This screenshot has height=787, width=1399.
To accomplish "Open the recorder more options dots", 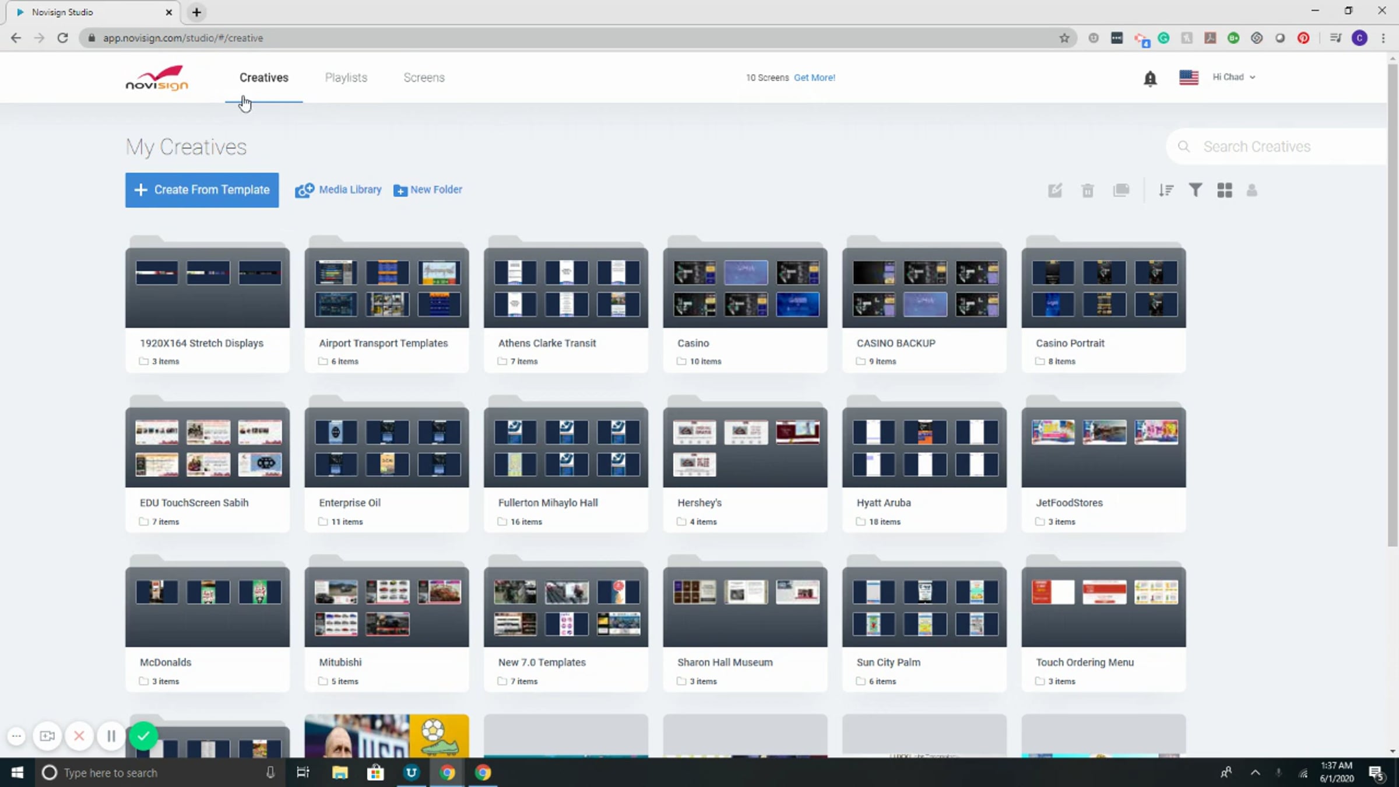I will click(x=16, y=736).
